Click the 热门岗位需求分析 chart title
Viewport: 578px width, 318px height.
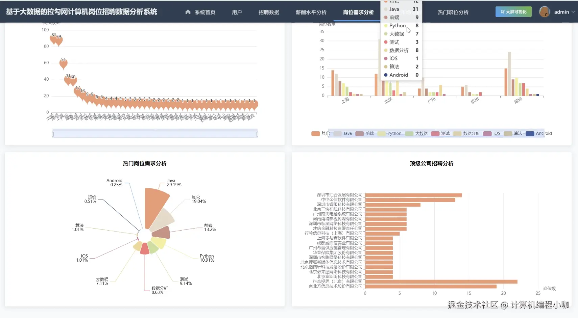(145, 163)
